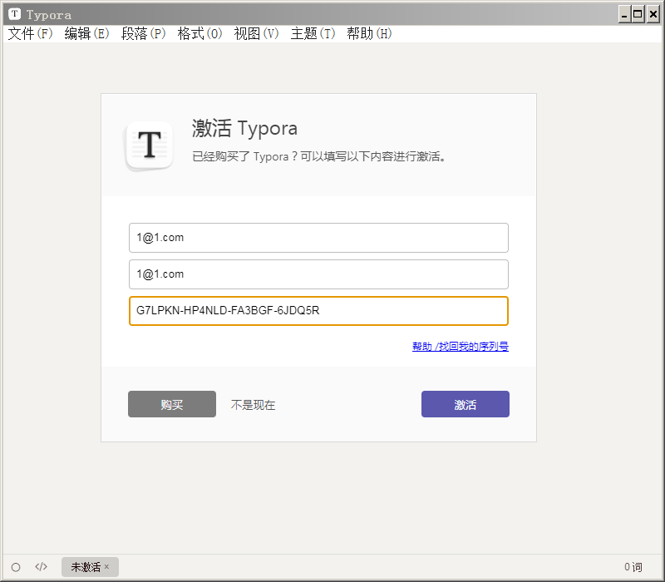This screenshot has height=582, width=665.
Task: Open the 编辑(E) menu
Action: pos(86,33)
